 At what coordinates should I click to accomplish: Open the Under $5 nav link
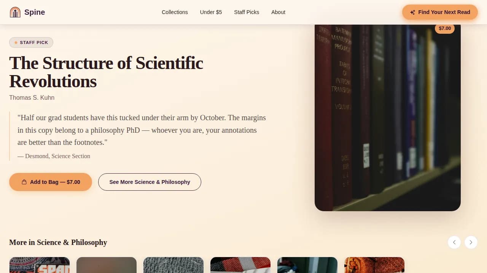[x=211, y=12]
